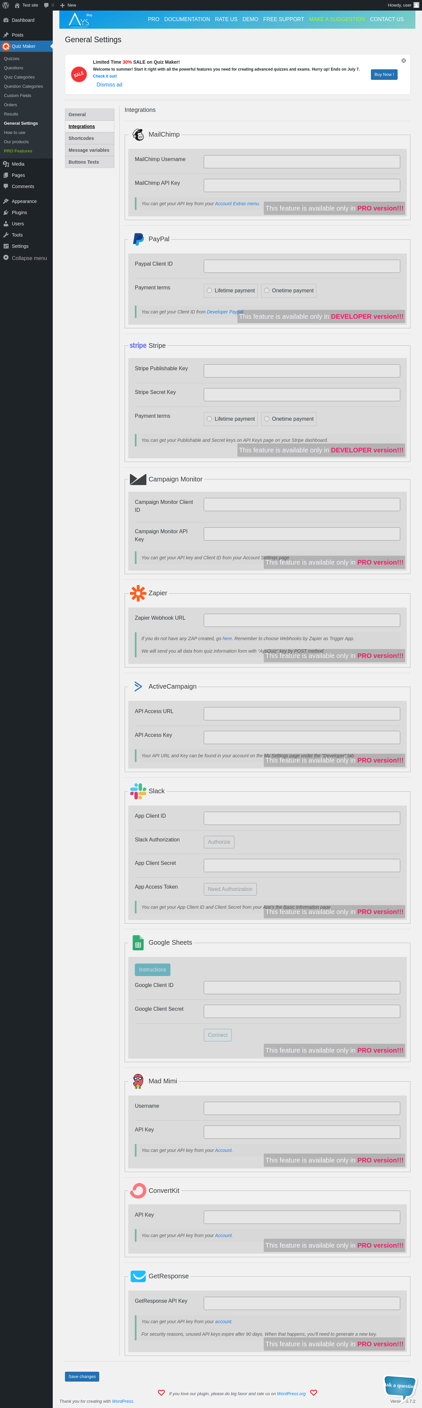Click the Need Authorization button
The height and width of the screenshot is (1408, 422).
tap(230, 889)
